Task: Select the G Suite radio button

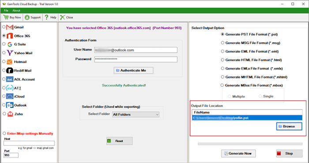Action: coord(4,44)
